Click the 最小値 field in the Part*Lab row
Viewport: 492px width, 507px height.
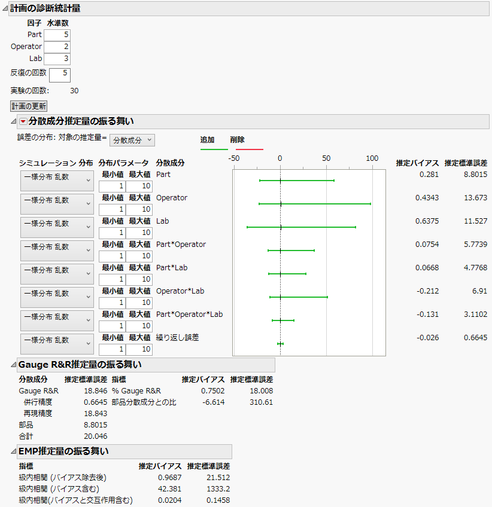[x=111, y=279]
